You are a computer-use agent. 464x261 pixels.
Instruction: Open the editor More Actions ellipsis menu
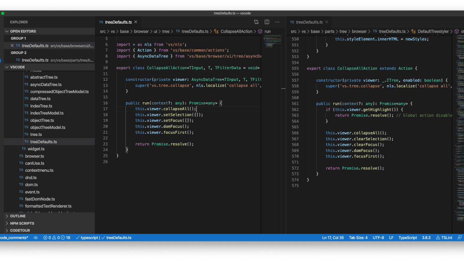point(277,22)
